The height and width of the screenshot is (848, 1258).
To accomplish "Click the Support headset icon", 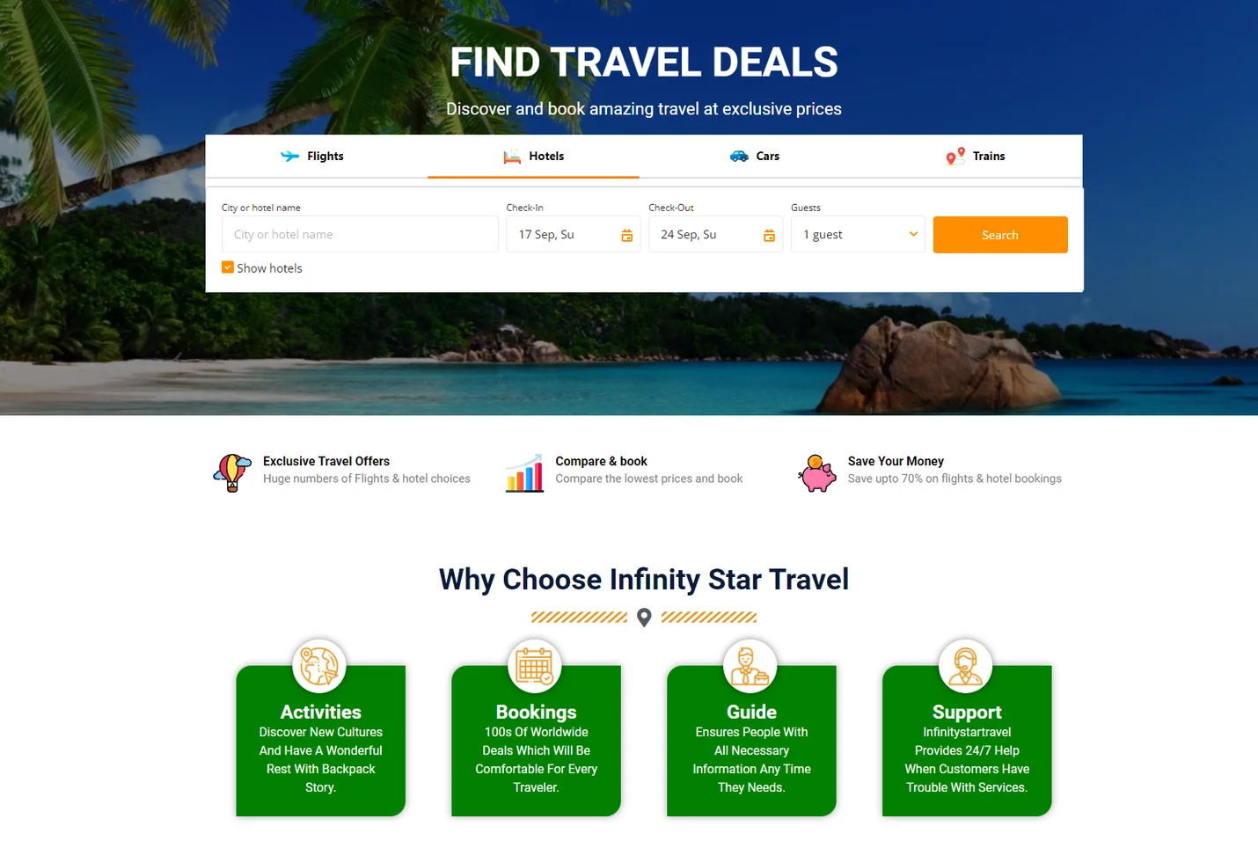I will point(966,666).
